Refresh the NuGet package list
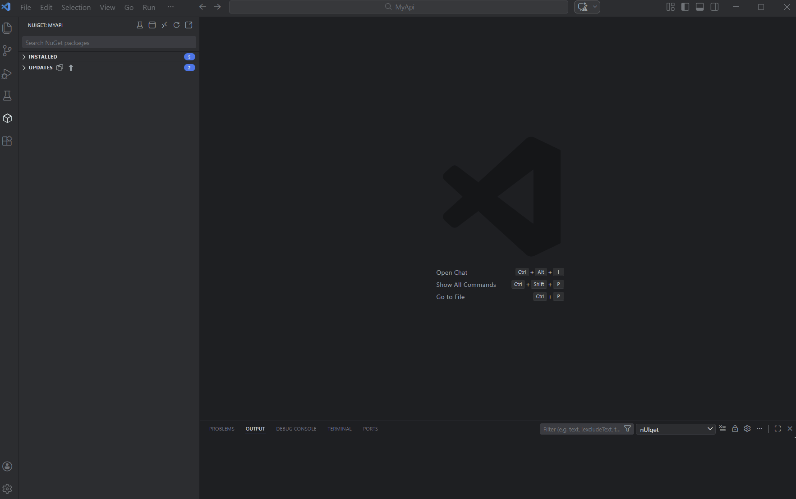This screenshot has width=796, height=499. point(176,25)
